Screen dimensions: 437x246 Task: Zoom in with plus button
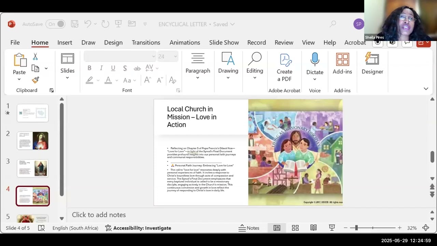[x=399, y=228]
